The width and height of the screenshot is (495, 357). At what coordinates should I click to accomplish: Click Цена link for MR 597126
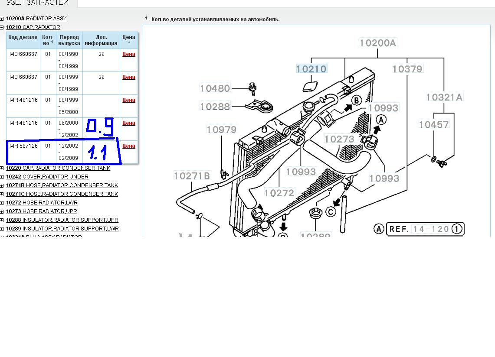coord(129,146)
